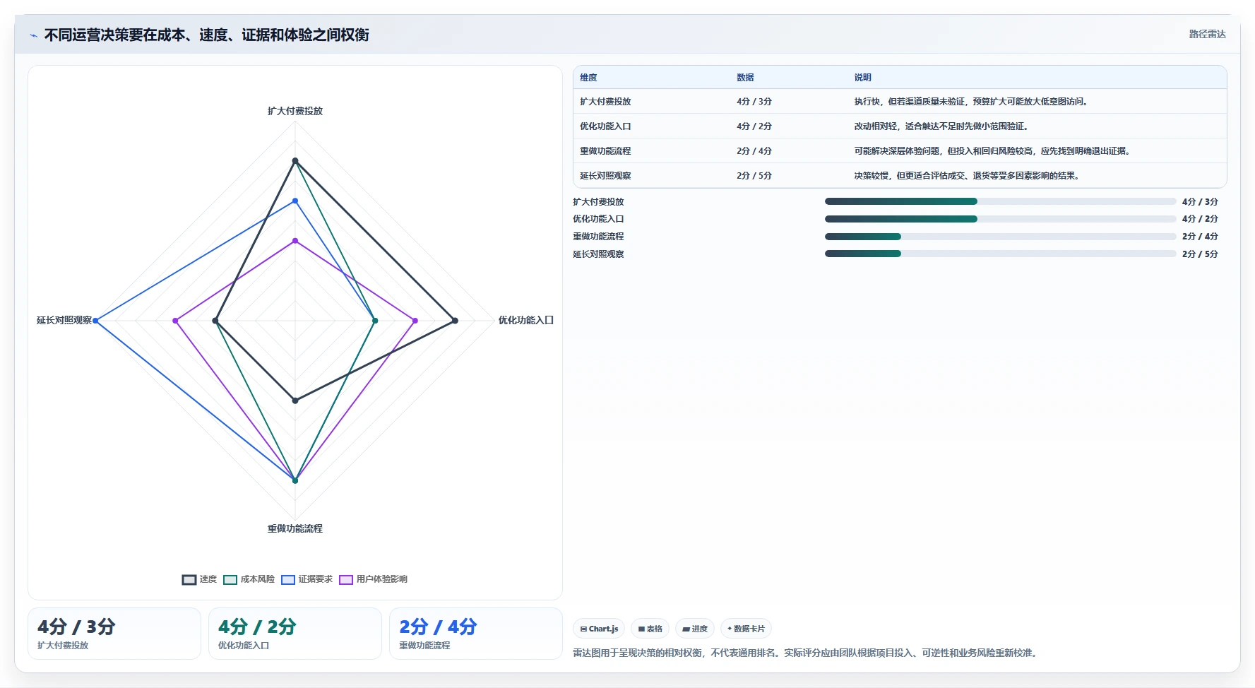Click the blue point on the 扩大付费投放 axis
The width and height of the screenshot is (1255, 688).
coord(295,201)
